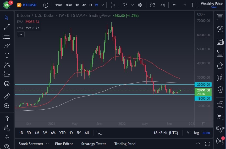Screen dimensions: 226x149
Task: Click the magnet snap mode icon
Action: tap(7, 119)
